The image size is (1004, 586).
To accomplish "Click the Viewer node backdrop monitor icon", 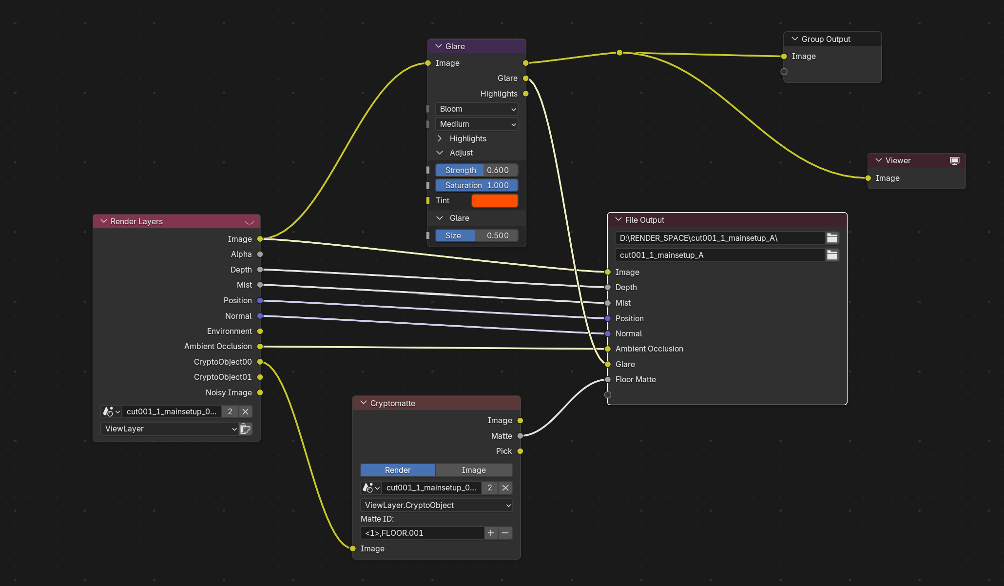I will [954, 160].
